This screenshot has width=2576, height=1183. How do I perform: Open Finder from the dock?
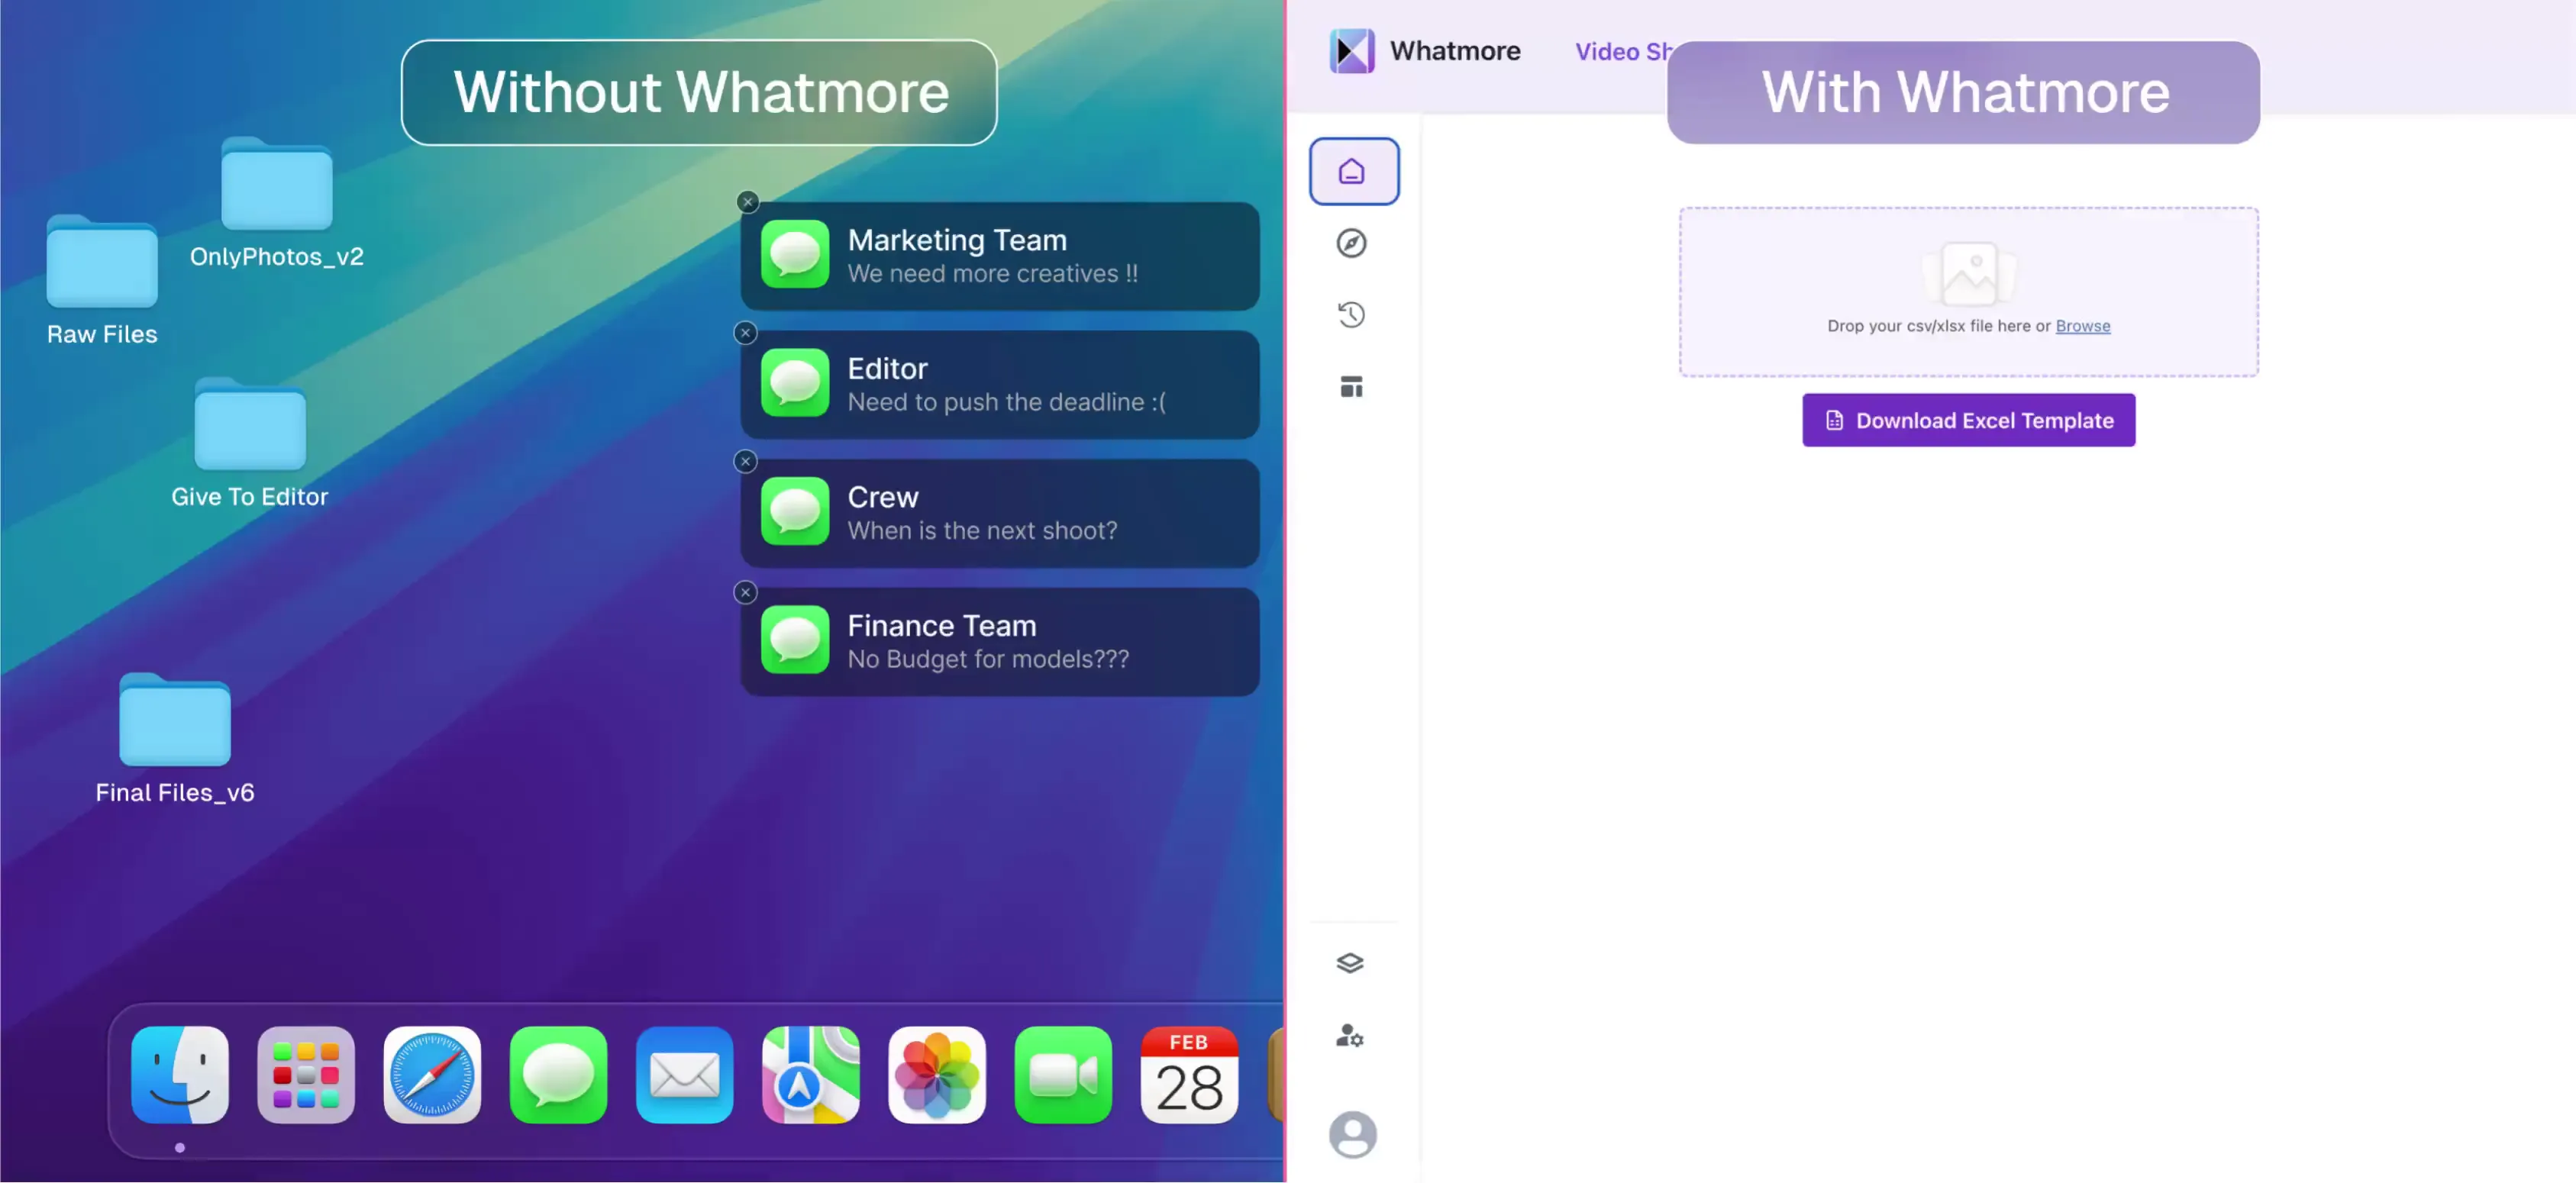pyautogui.click(x=180, y=1075)
